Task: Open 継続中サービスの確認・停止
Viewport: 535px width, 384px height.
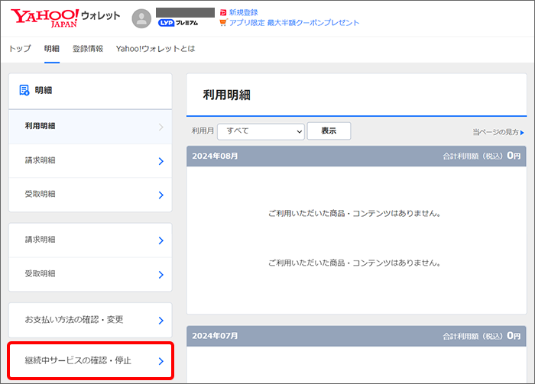Action: click(x=91, y=361)
